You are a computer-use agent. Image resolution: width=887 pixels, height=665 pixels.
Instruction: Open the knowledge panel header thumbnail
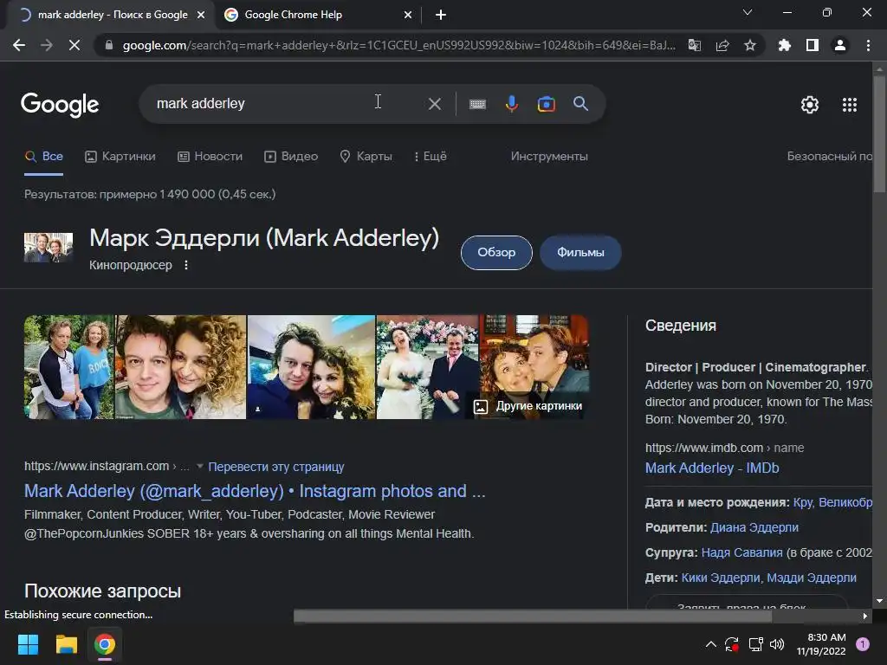pyautogui.click(x=49, y=247)
